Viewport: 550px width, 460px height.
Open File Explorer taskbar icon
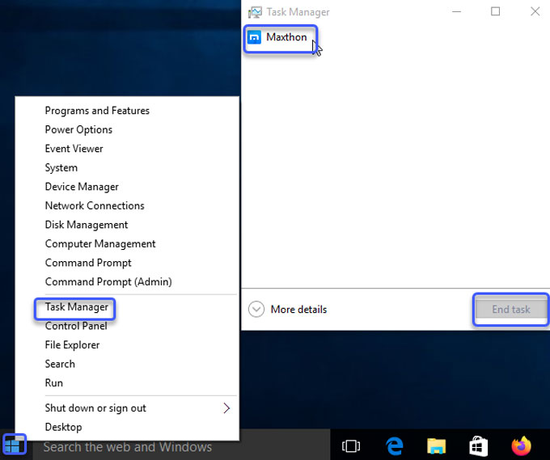(436, 446)
